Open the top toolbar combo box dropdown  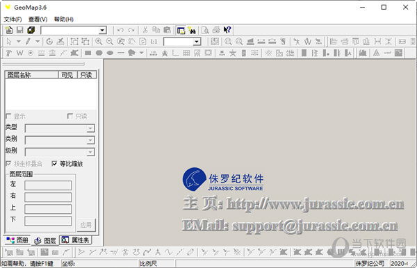point(102,31)
